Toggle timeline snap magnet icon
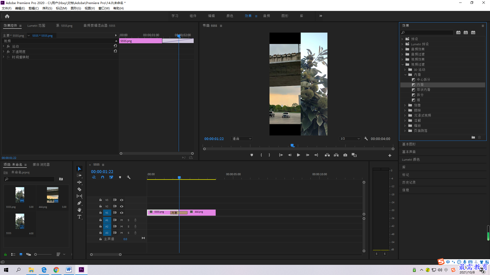The image size is (490, 275). click(x=103, y=177)
